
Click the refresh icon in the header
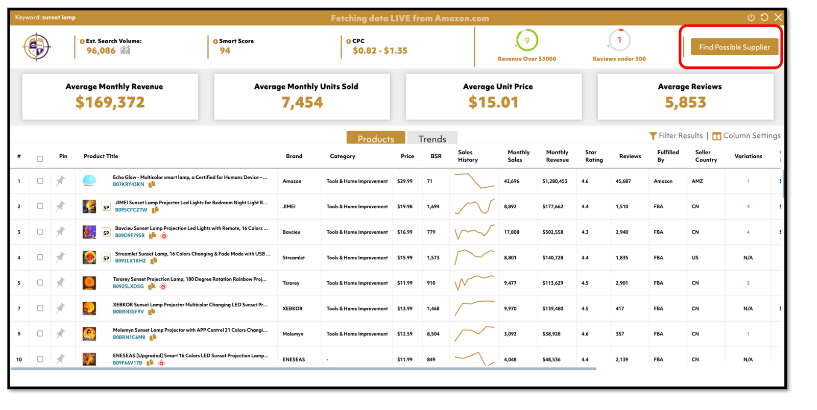pyautogui.click(x=764, y=17)
